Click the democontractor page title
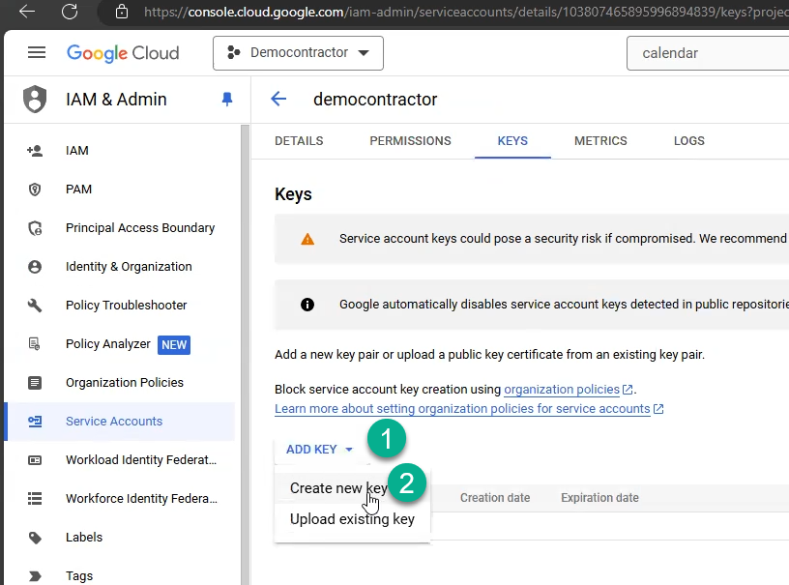 pos(375,100)
